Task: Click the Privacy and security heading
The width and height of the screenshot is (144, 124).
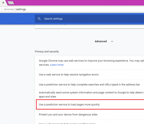Action: click(x=47, y=52)
